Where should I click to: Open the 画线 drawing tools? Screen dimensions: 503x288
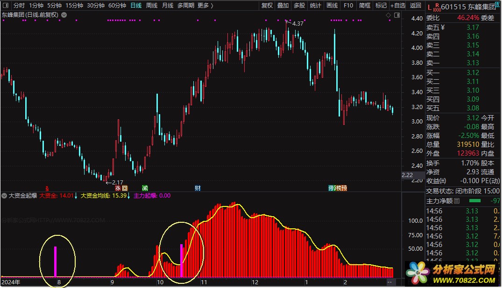(332, 6)
